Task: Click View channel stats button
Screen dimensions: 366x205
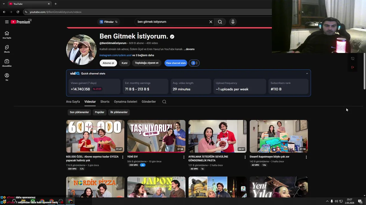Action: (176, 63)
